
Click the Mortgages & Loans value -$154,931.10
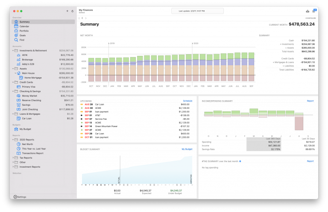[307, 62]
